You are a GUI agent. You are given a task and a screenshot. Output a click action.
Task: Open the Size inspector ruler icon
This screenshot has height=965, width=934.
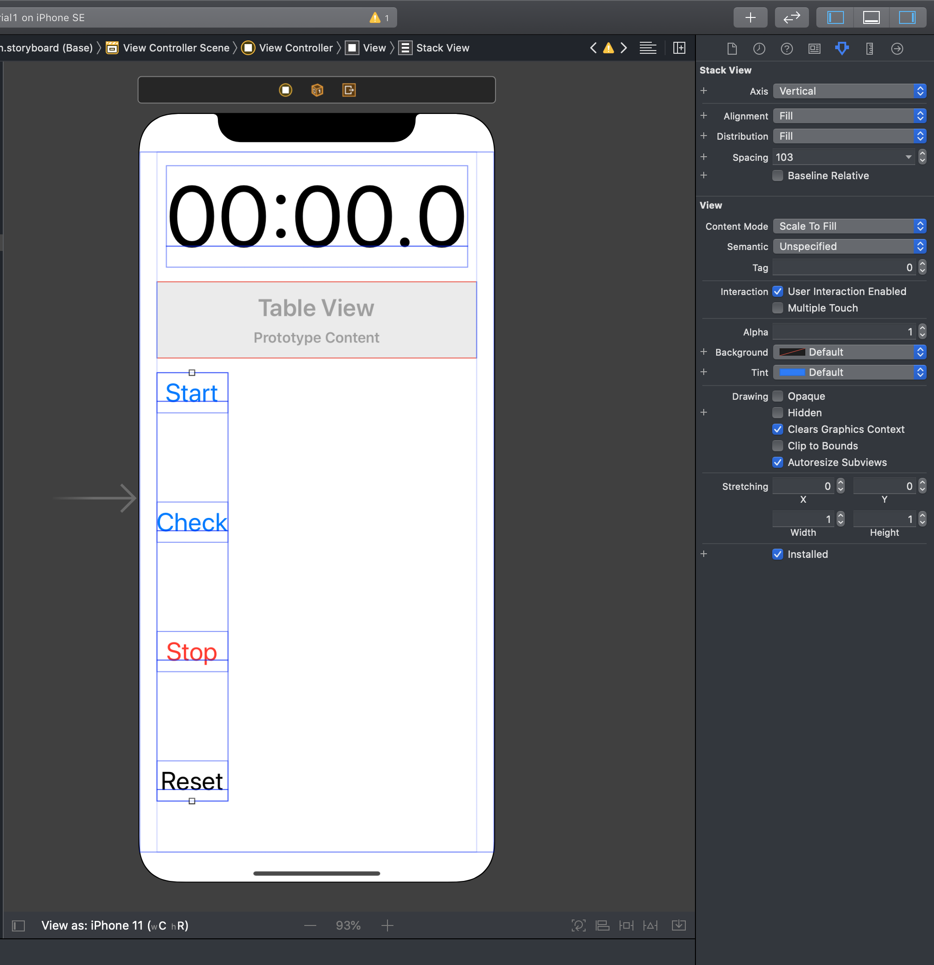click(870, 48)
